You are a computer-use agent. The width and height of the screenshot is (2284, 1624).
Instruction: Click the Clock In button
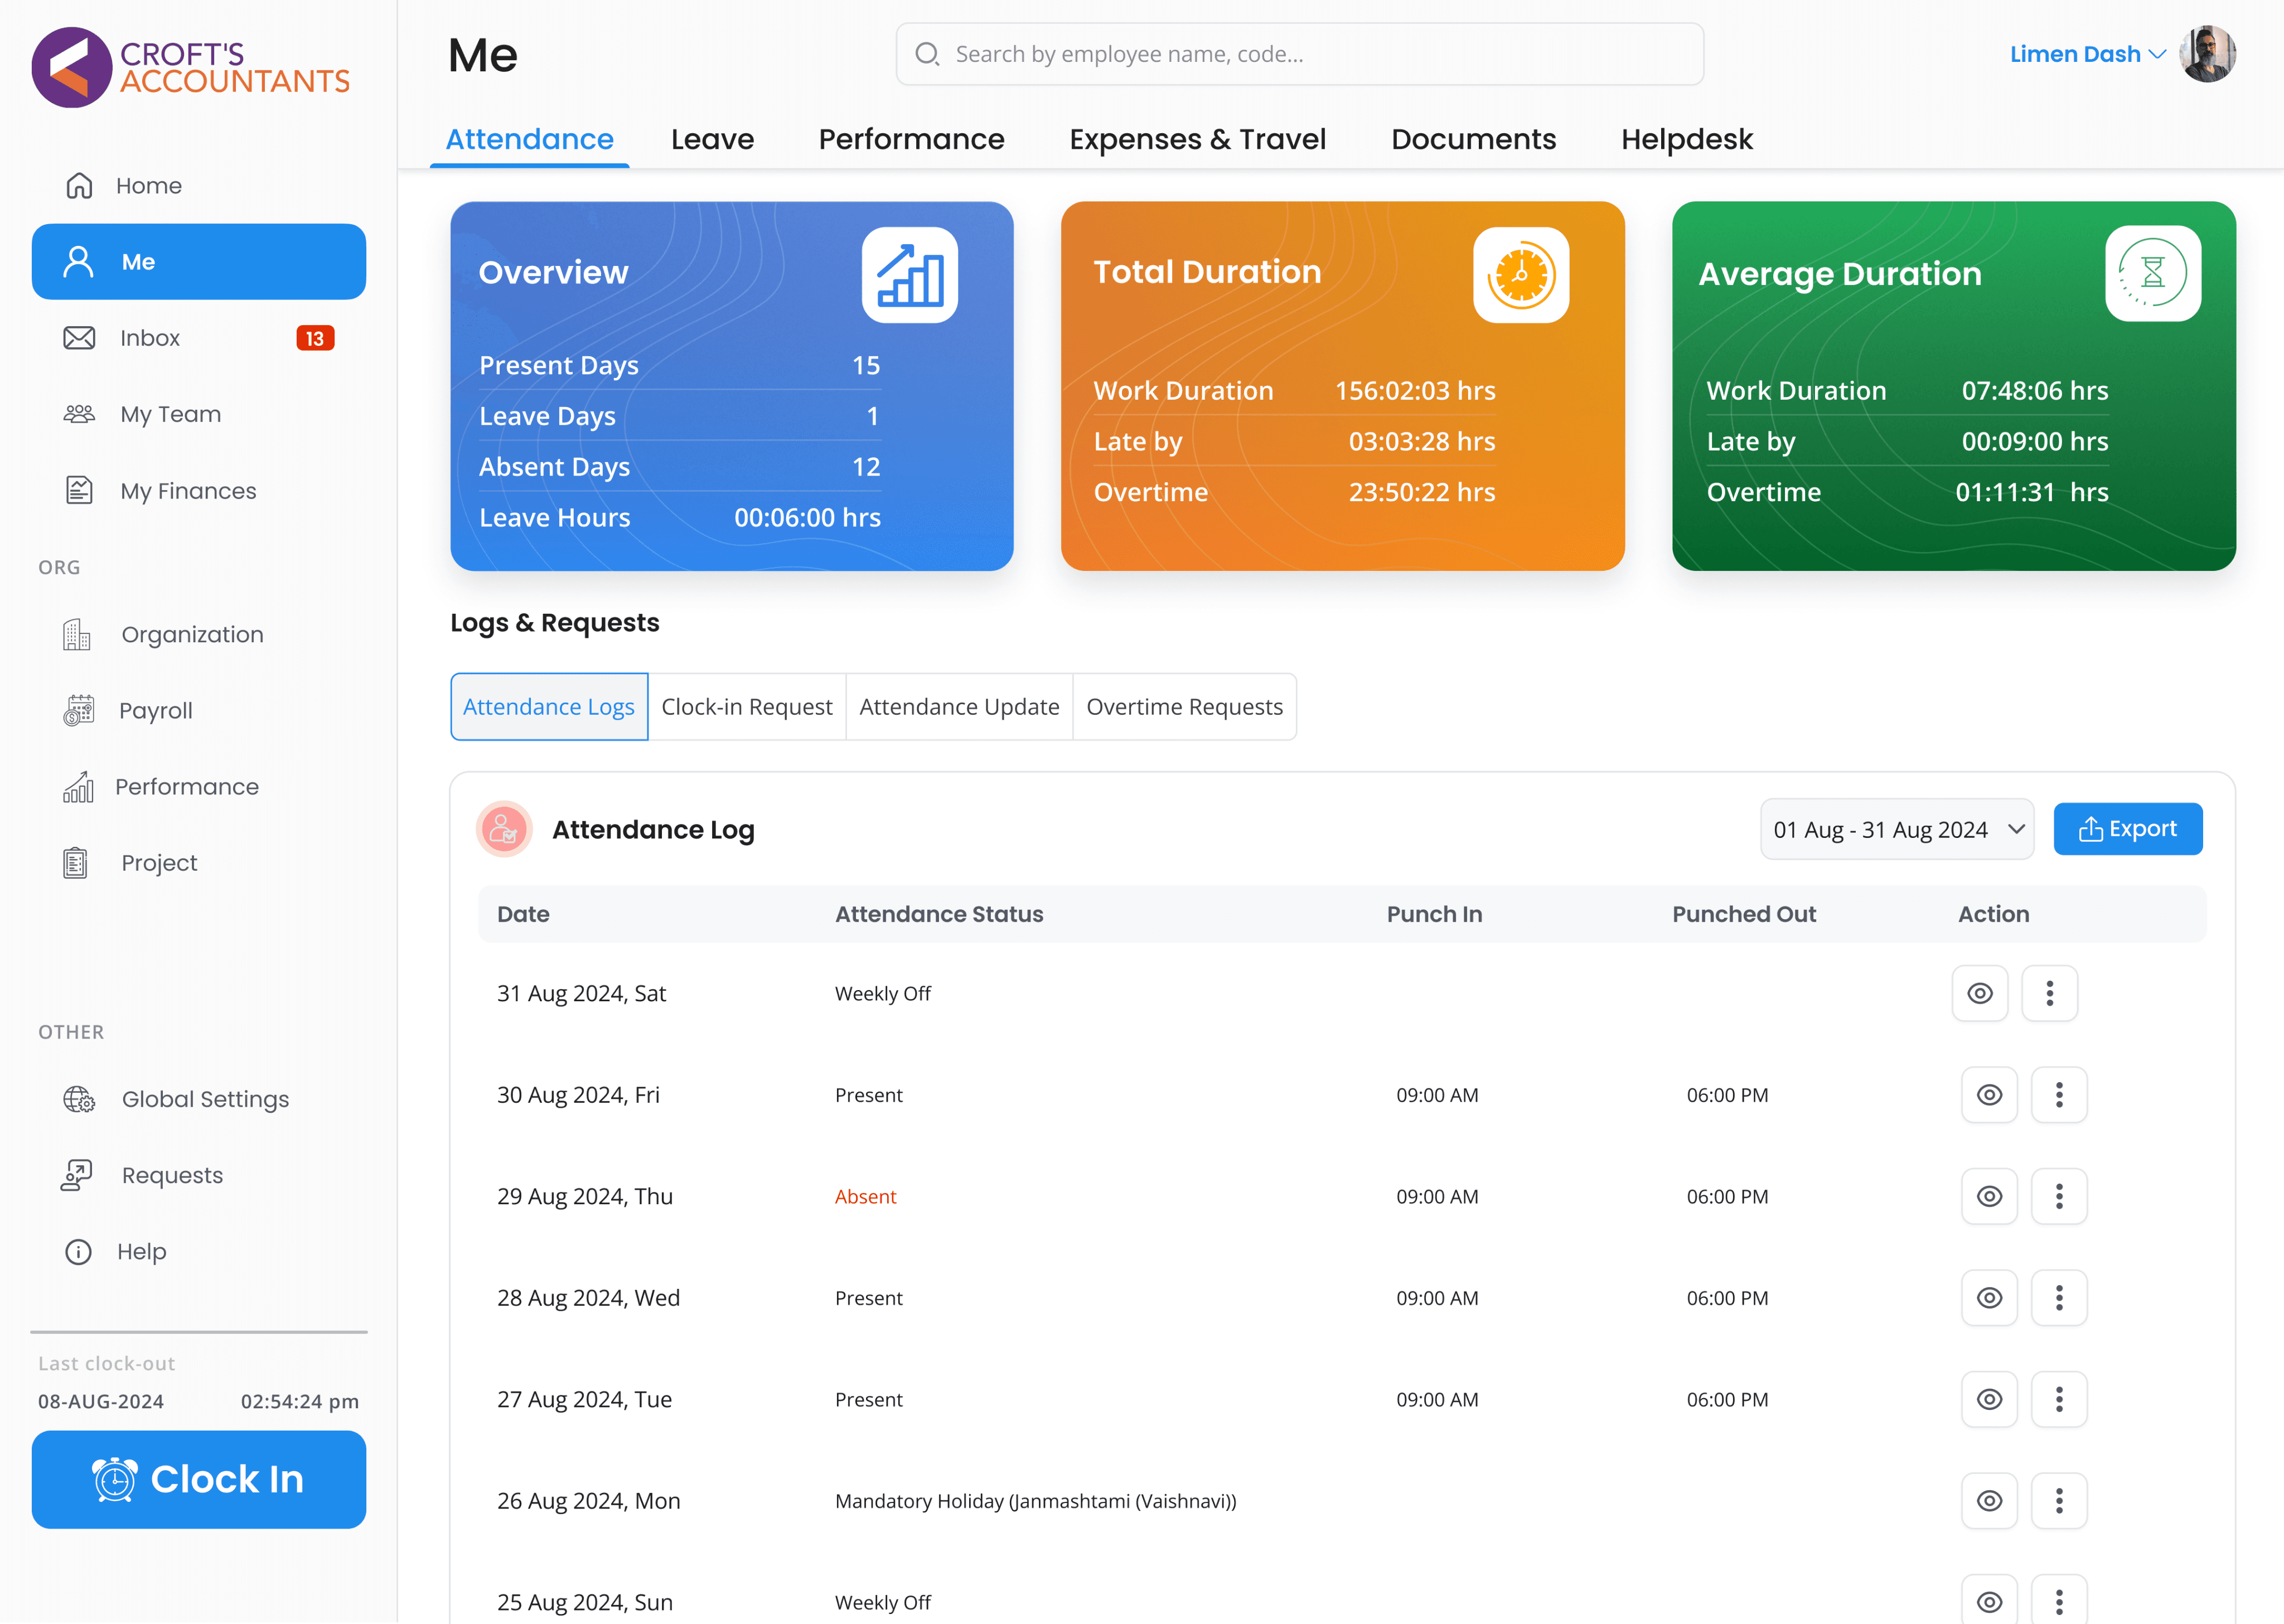click(199, 1479)
